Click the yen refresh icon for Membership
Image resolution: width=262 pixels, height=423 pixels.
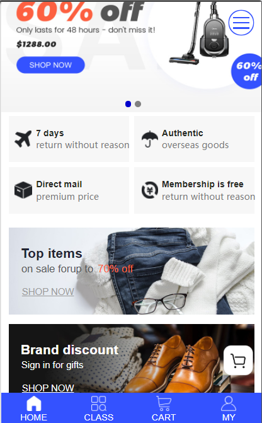click(x=150, y=190)
